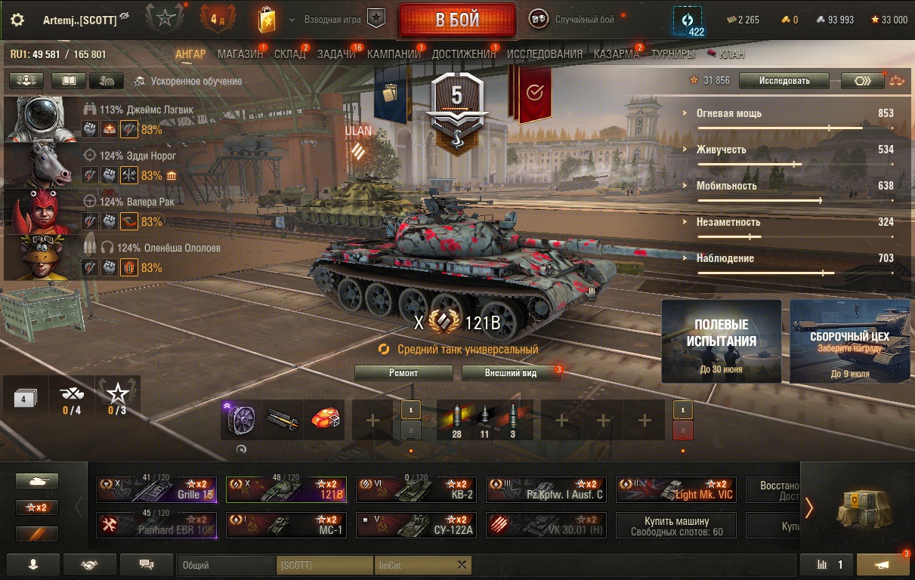Open the contacts handshake icon

tap(90, 564)
